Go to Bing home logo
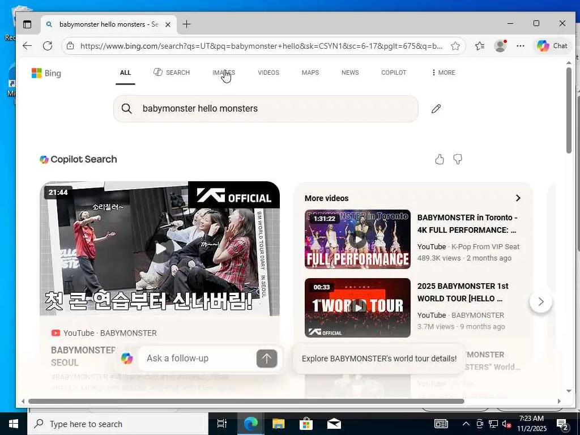Viewport: 580px width, 435px height. [x=46, y=73]
